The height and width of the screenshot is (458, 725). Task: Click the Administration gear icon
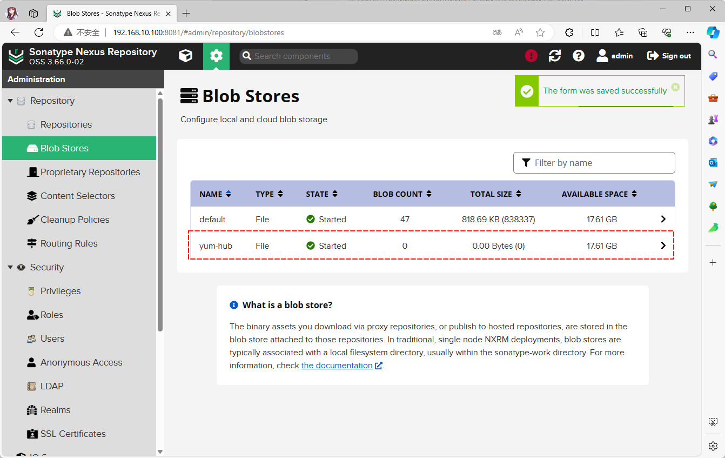(216, 56)
